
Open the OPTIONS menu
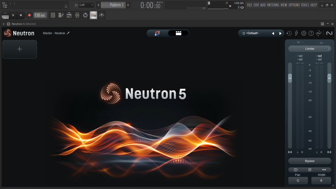tap(294, 5)
